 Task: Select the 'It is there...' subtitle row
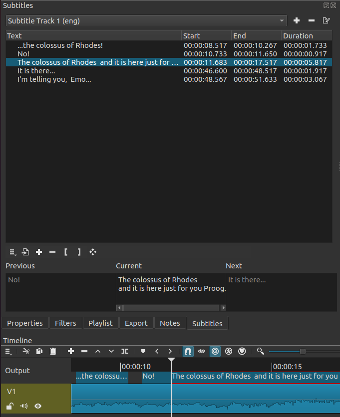pyautogui.click(x=169, y=71)
